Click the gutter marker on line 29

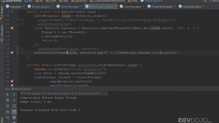click(x=12, y=53)
